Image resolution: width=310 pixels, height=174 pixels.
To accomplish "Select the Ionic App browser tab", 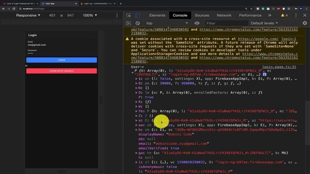I will pos(59,3).
